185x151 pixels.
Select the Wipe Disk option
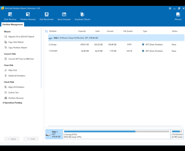click(11, 70)
